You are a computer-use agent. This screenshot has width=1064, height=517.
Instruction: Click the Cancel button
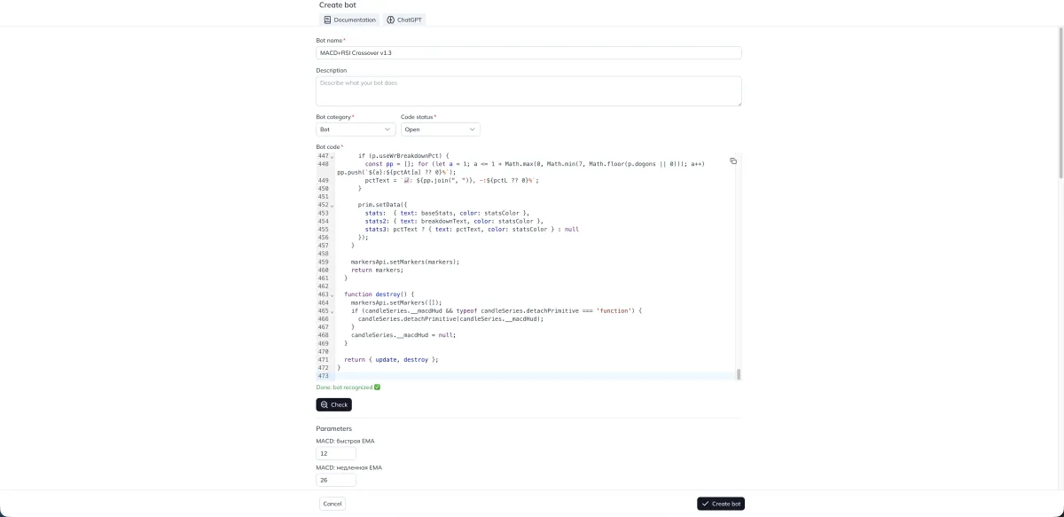point(332,503)
